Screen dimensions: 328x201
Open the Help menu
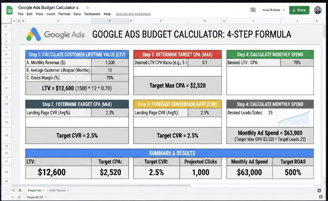click(107, 14)
